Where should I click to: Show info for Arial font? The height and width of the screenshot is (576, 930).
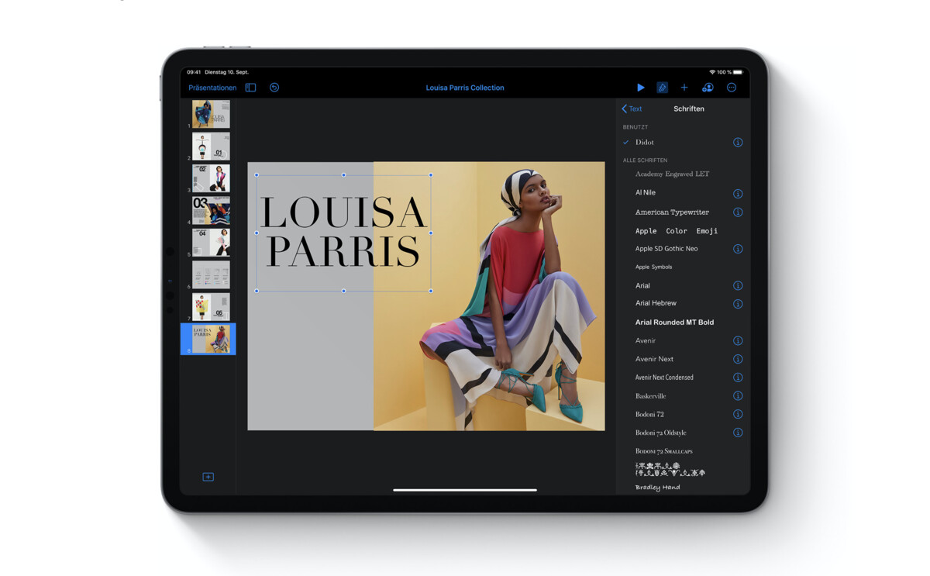[x=738, y=286]
